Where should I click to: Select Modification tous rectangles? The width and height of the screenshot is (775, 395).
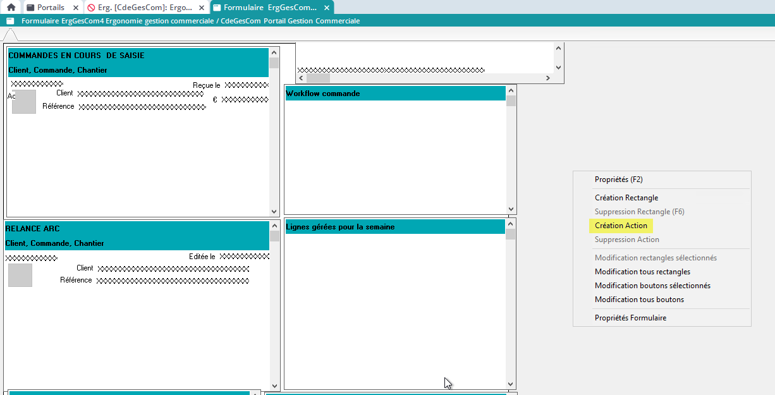642,272
